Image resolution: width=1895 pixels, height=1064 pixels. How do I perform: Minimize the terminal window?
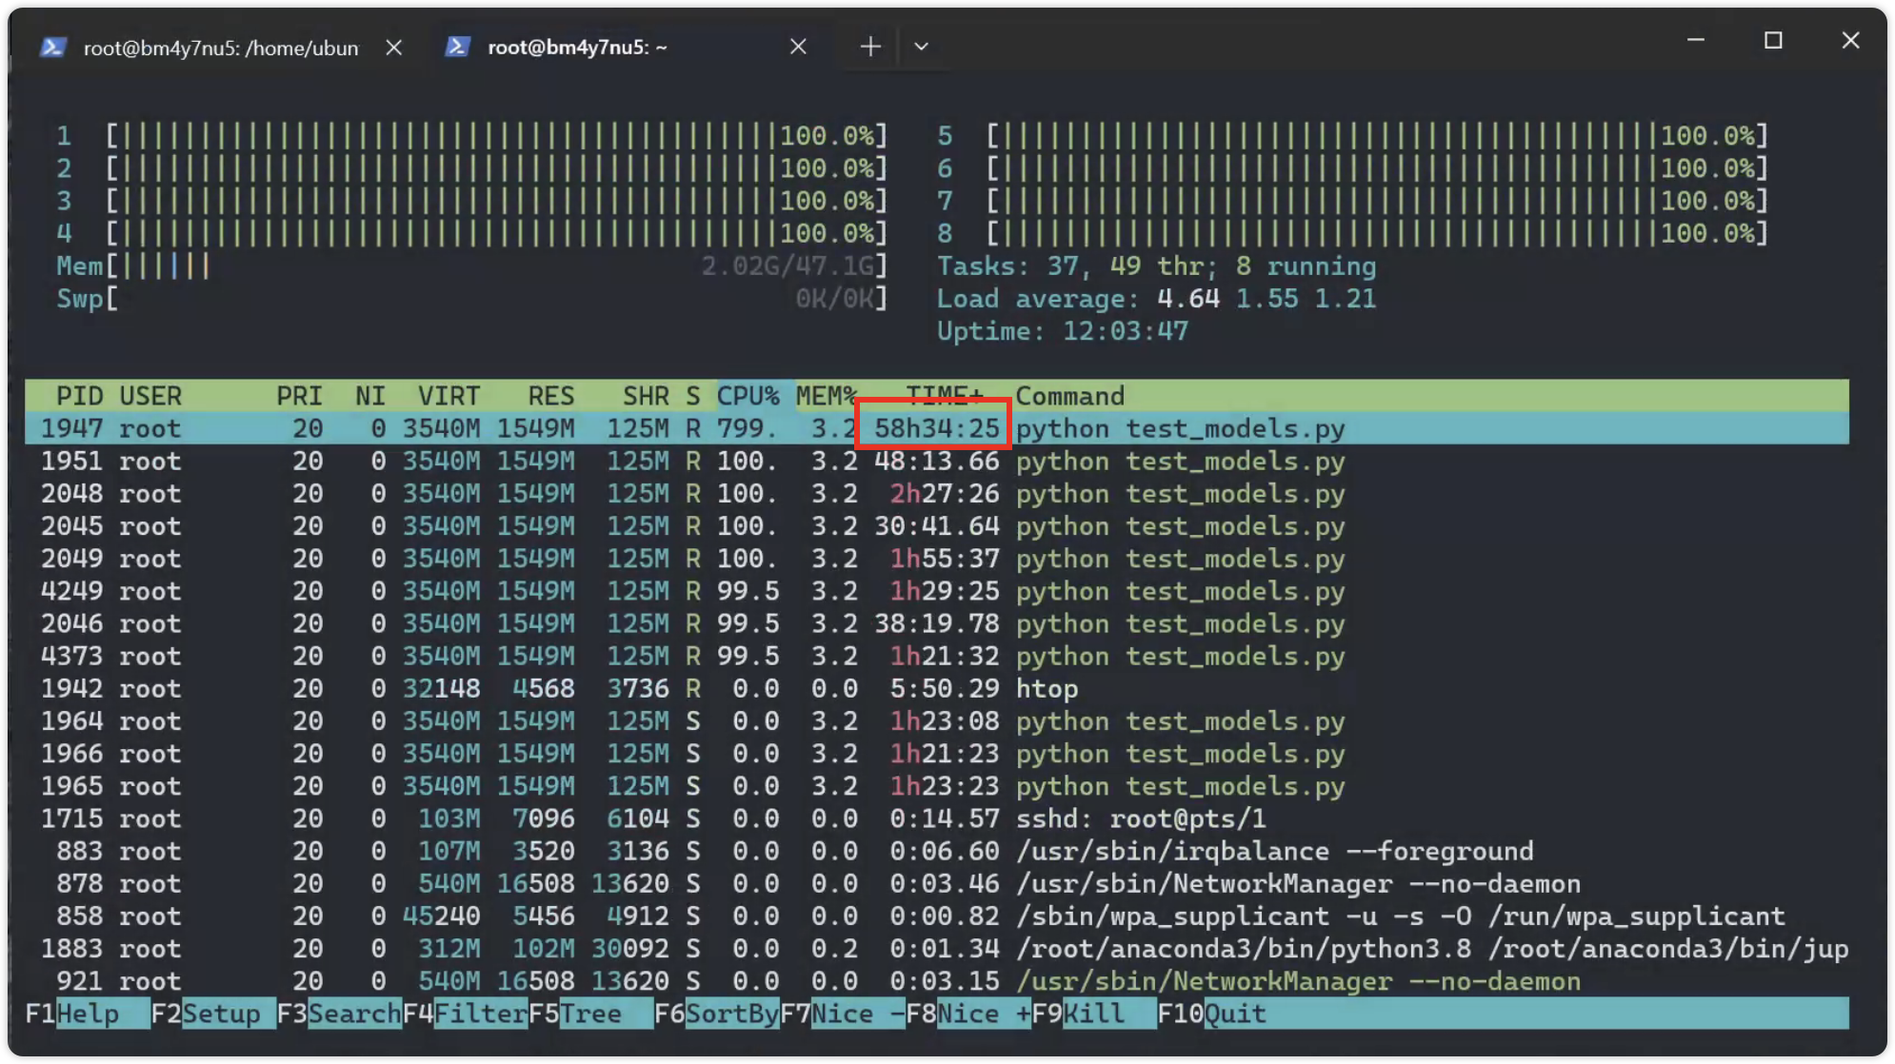(1695, 41)
